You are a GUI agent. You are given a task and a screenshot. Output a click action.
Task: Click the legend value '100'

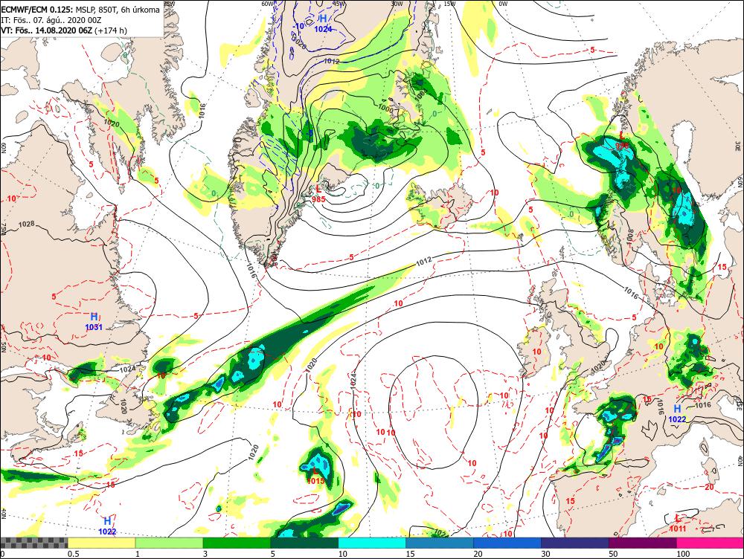[683, 554]
